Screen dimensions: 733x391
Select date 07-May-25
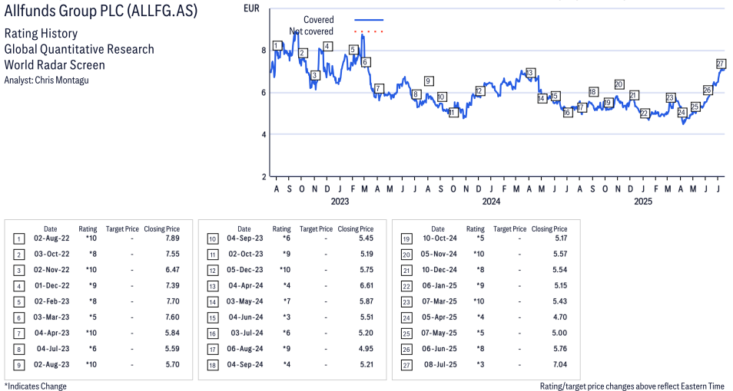[x=439, y=333]
